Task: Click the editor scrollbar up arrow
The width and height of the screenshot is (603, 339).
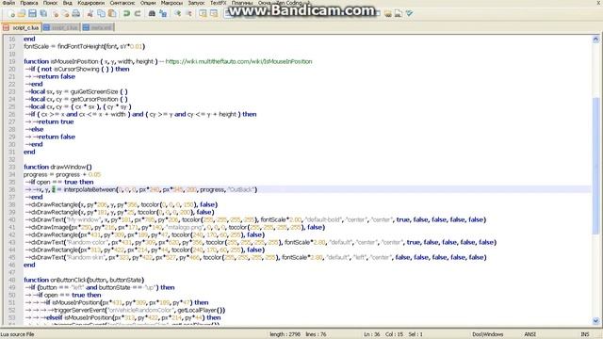Action: click(595, 39)
